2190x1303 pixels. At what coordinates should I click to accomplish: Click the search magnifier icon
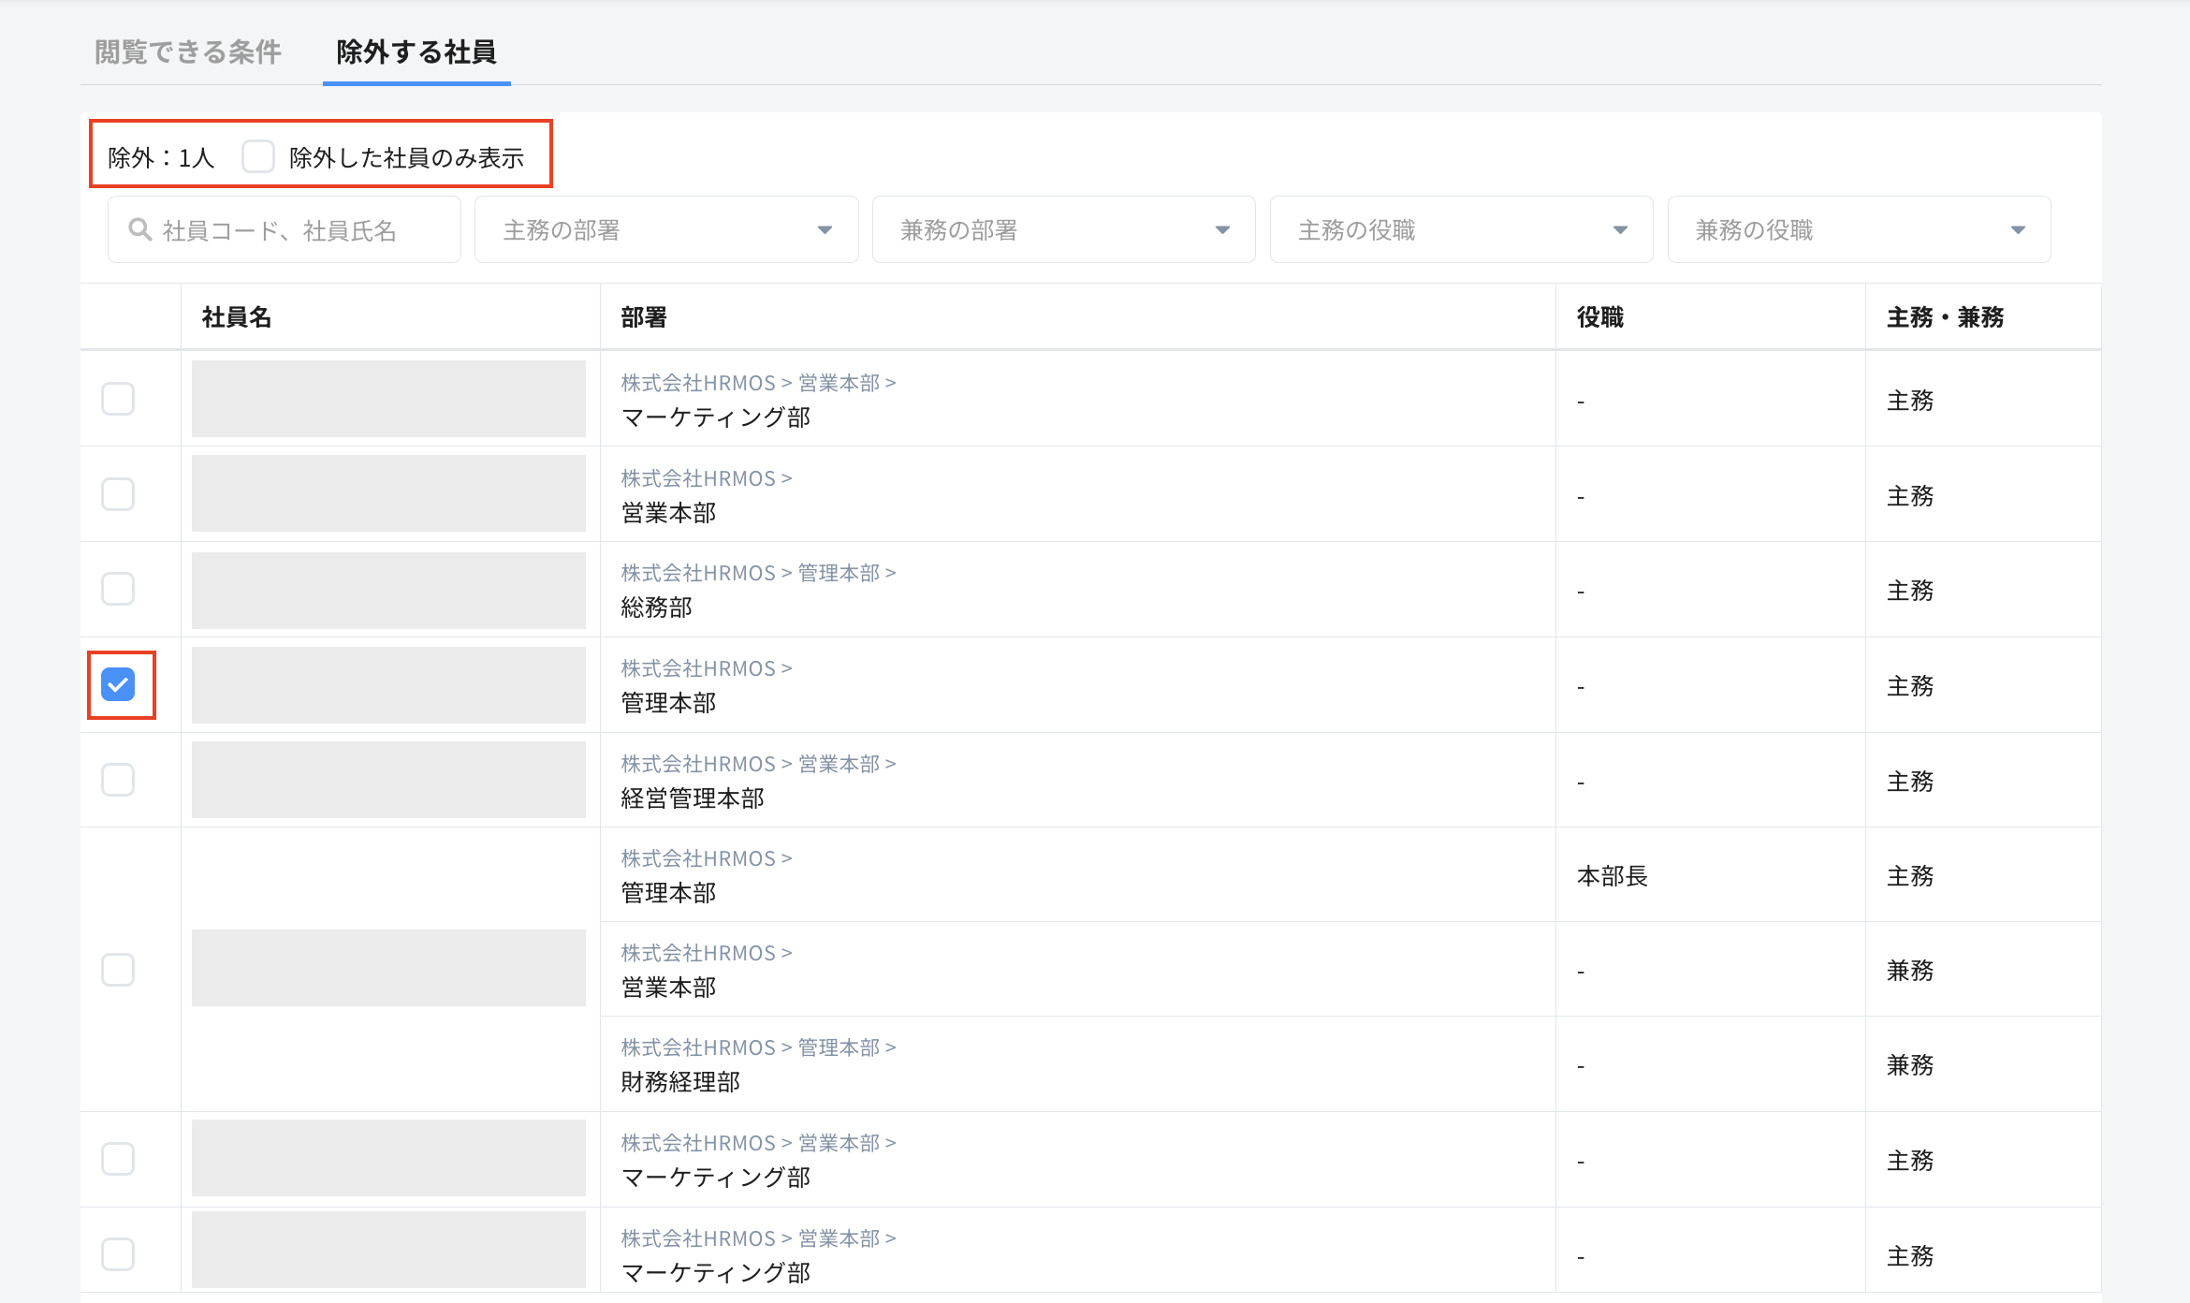(x=139, y=229)
